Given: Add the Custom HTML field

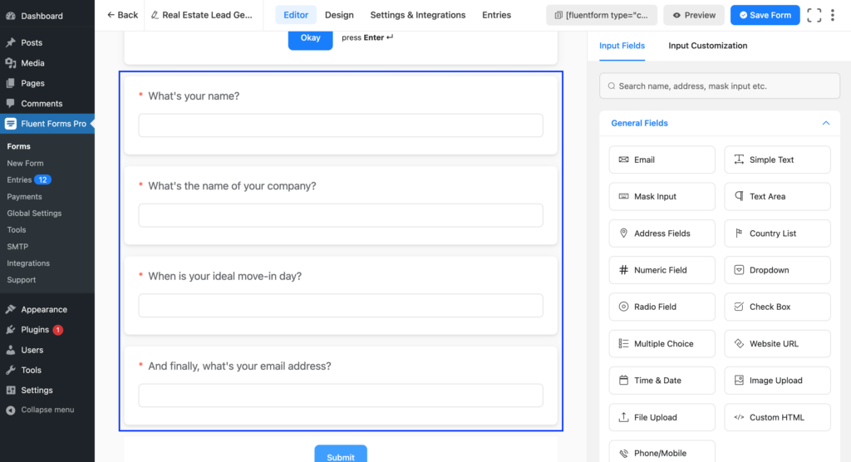Looking at the screenshot, I should 777,417.
